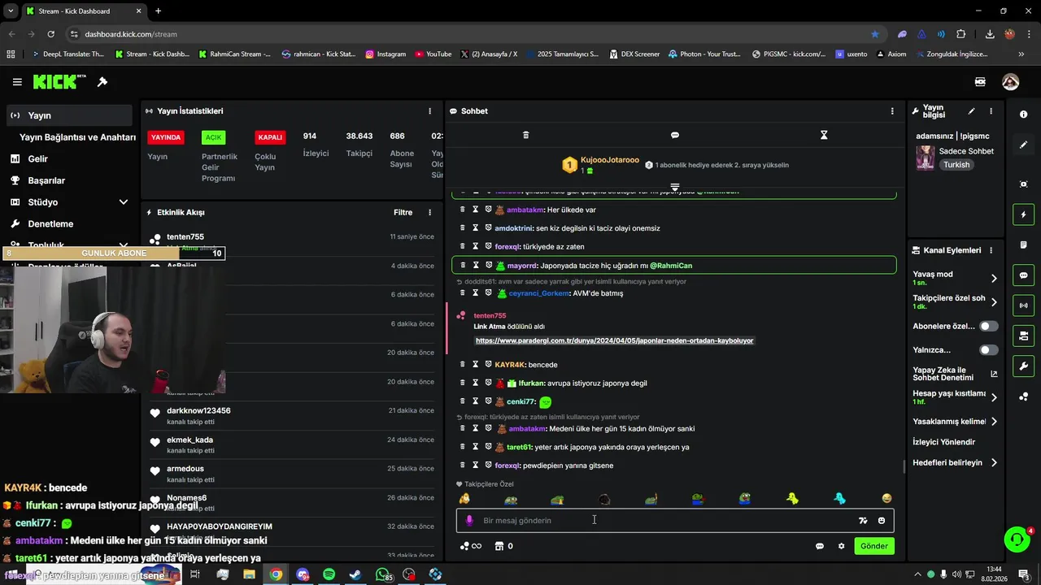This screenshot has height=585, width=1041.
Task: Open Discord from the taskbar
Action: click(303, 574)
